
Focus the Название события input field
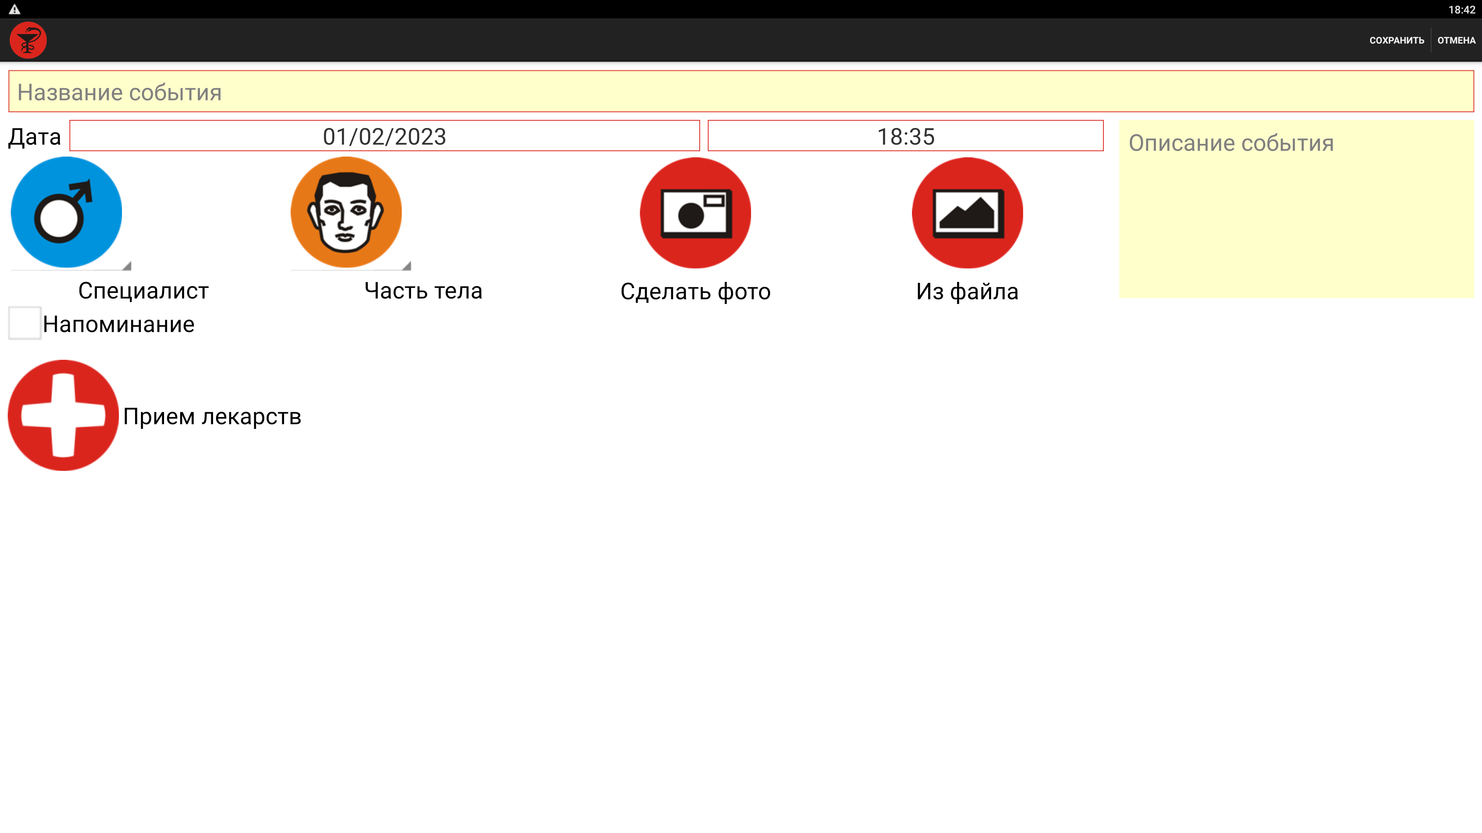pyautogui.click(x=741, y=92)
